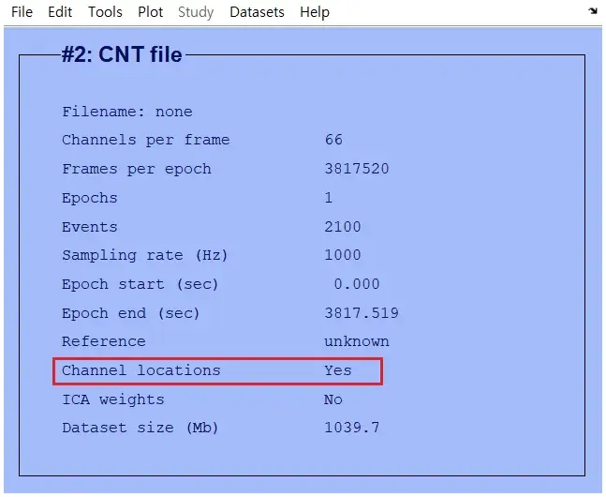Open the Tools menu
The image size is (606, 497).
click(105, 12)
